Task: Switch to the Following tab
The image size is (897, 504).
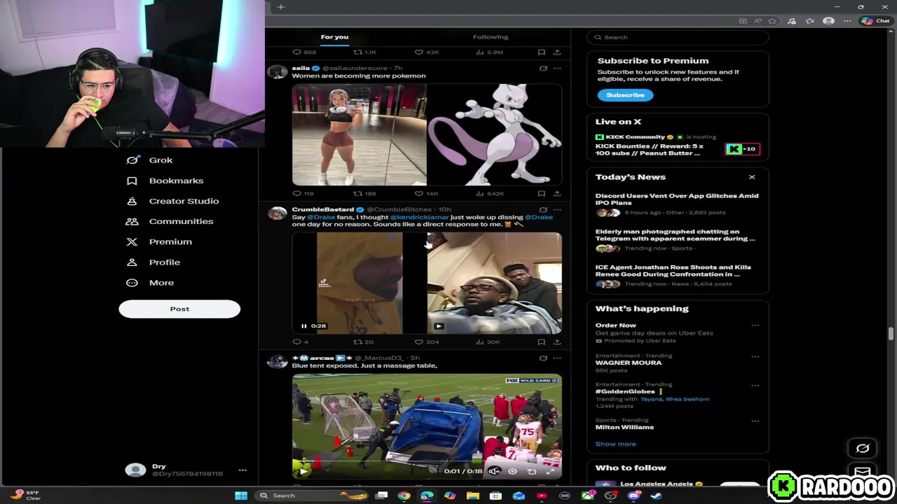Action: [x=491, y=37]
